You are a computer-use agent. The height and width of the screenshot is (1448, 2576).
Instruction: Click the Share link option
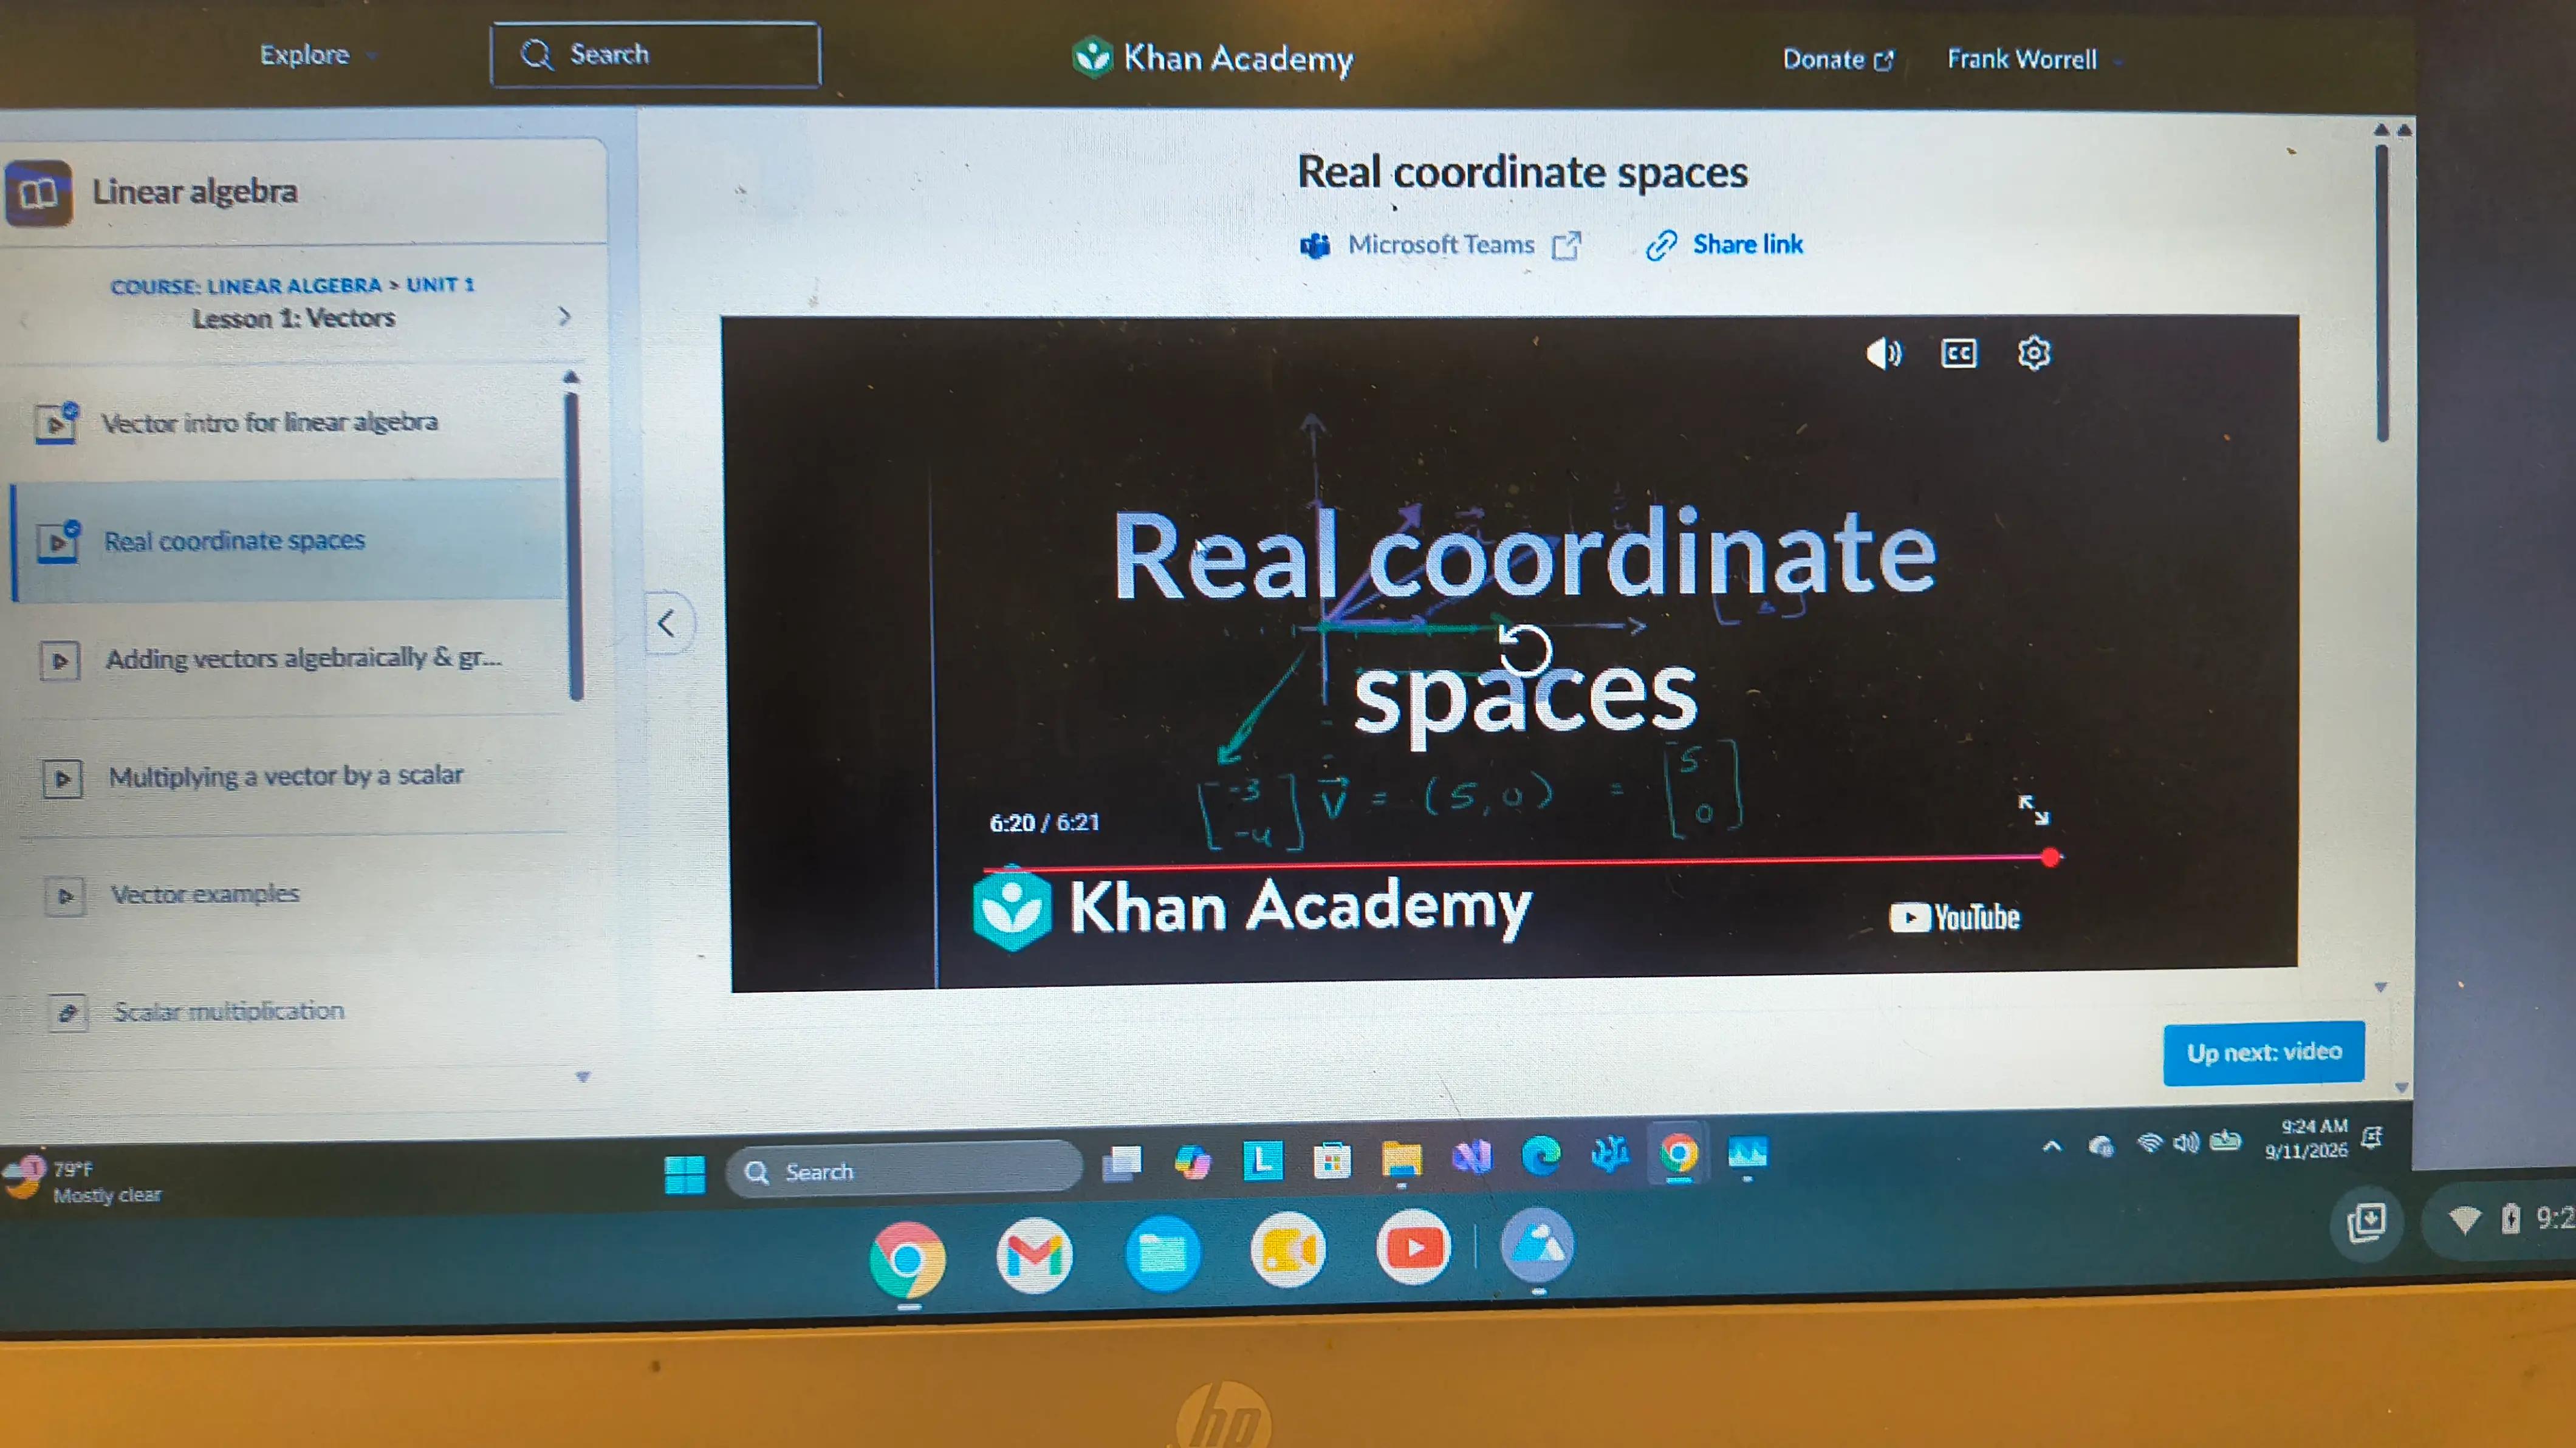pyautogui.click(x=1724, y=245)
